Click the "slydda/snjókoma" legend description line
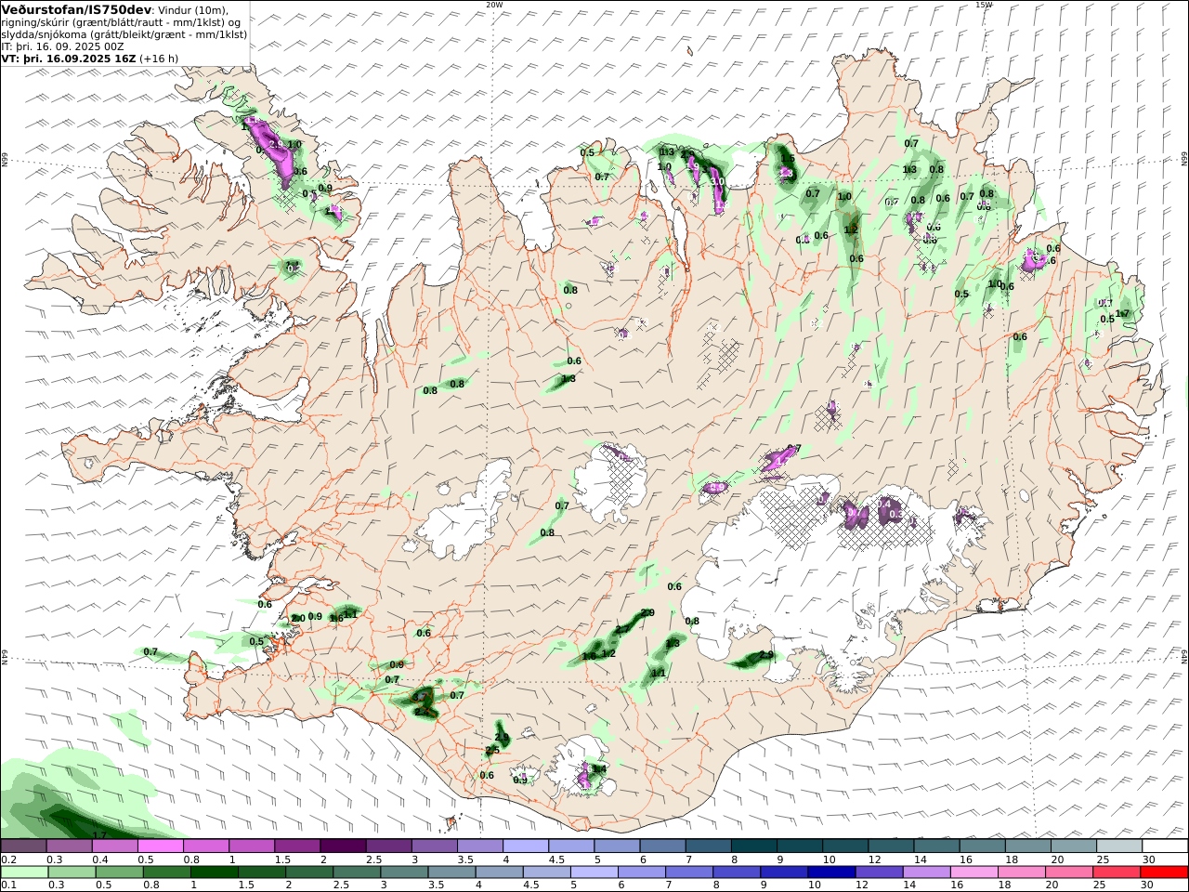This screenshot has height=892, width=1189. (124, 34)
